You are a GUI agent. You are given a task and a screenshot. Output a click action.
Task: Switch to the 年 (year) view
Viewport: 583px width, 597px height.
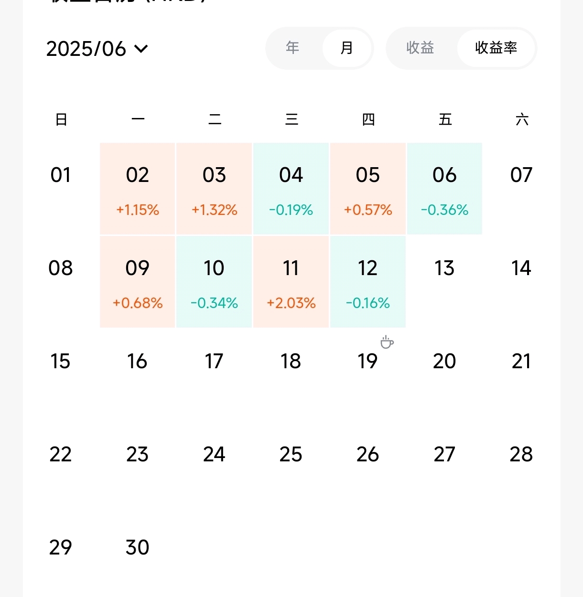click(x=292, y=48)
